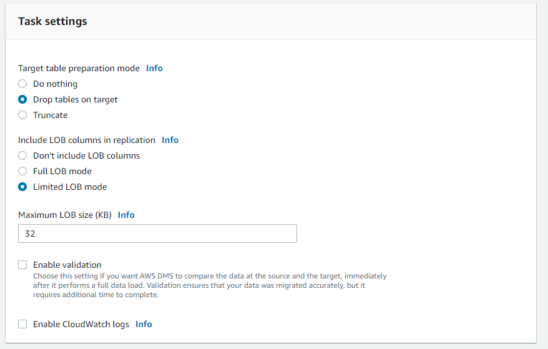Select the Truncate radio button

click(x=22, y=115)
